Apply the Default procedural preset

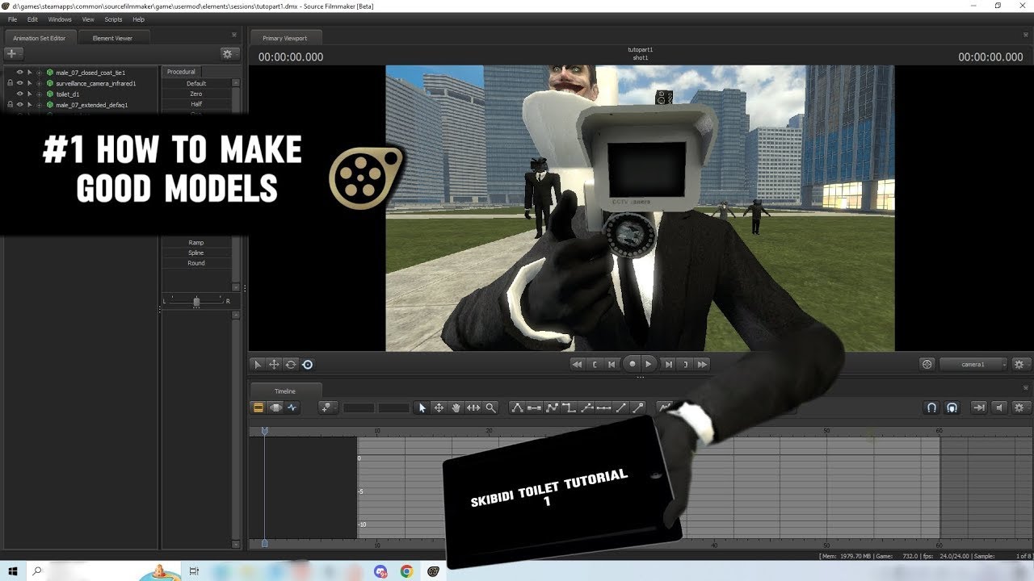tap(196, 83)
